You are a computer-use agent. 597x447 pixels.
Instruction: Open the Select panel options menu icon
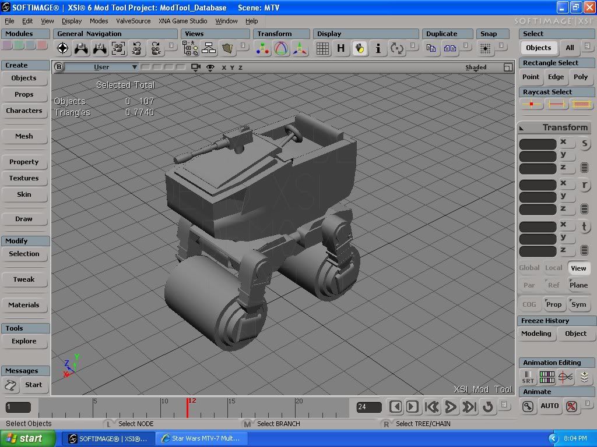pos(587,46)
